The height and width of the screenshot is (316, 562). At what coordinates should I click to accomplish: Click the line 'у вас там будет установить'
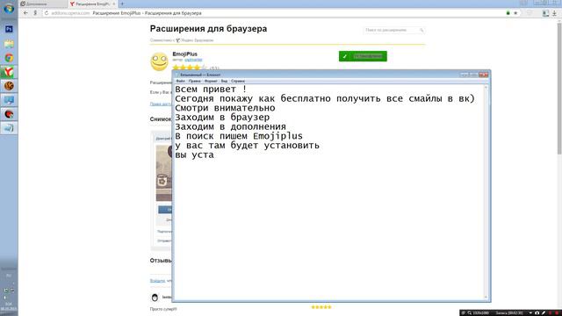click(x=247, y=146)
